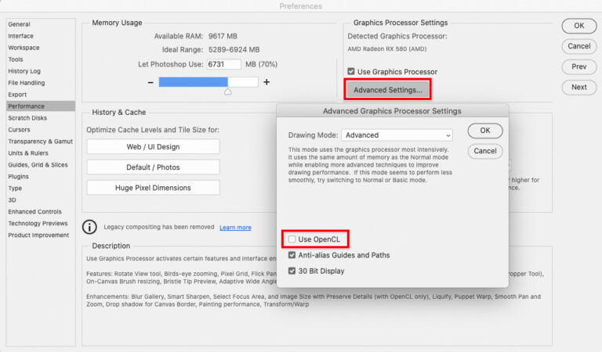
Task: Cancel the Advanced Graphics Processor dialog
Action: click(485, 151)
